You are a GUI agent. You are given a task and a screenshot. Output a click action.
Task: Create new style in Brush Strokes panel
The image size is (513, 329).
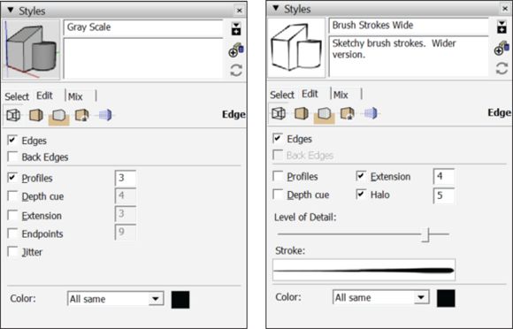tap(502, 48)
